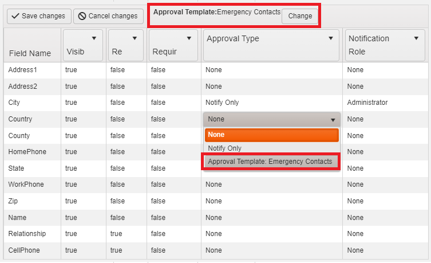The image size is (431, 263).
Task: Click Re value false for Name row
Action: click(x=117, y=218)
